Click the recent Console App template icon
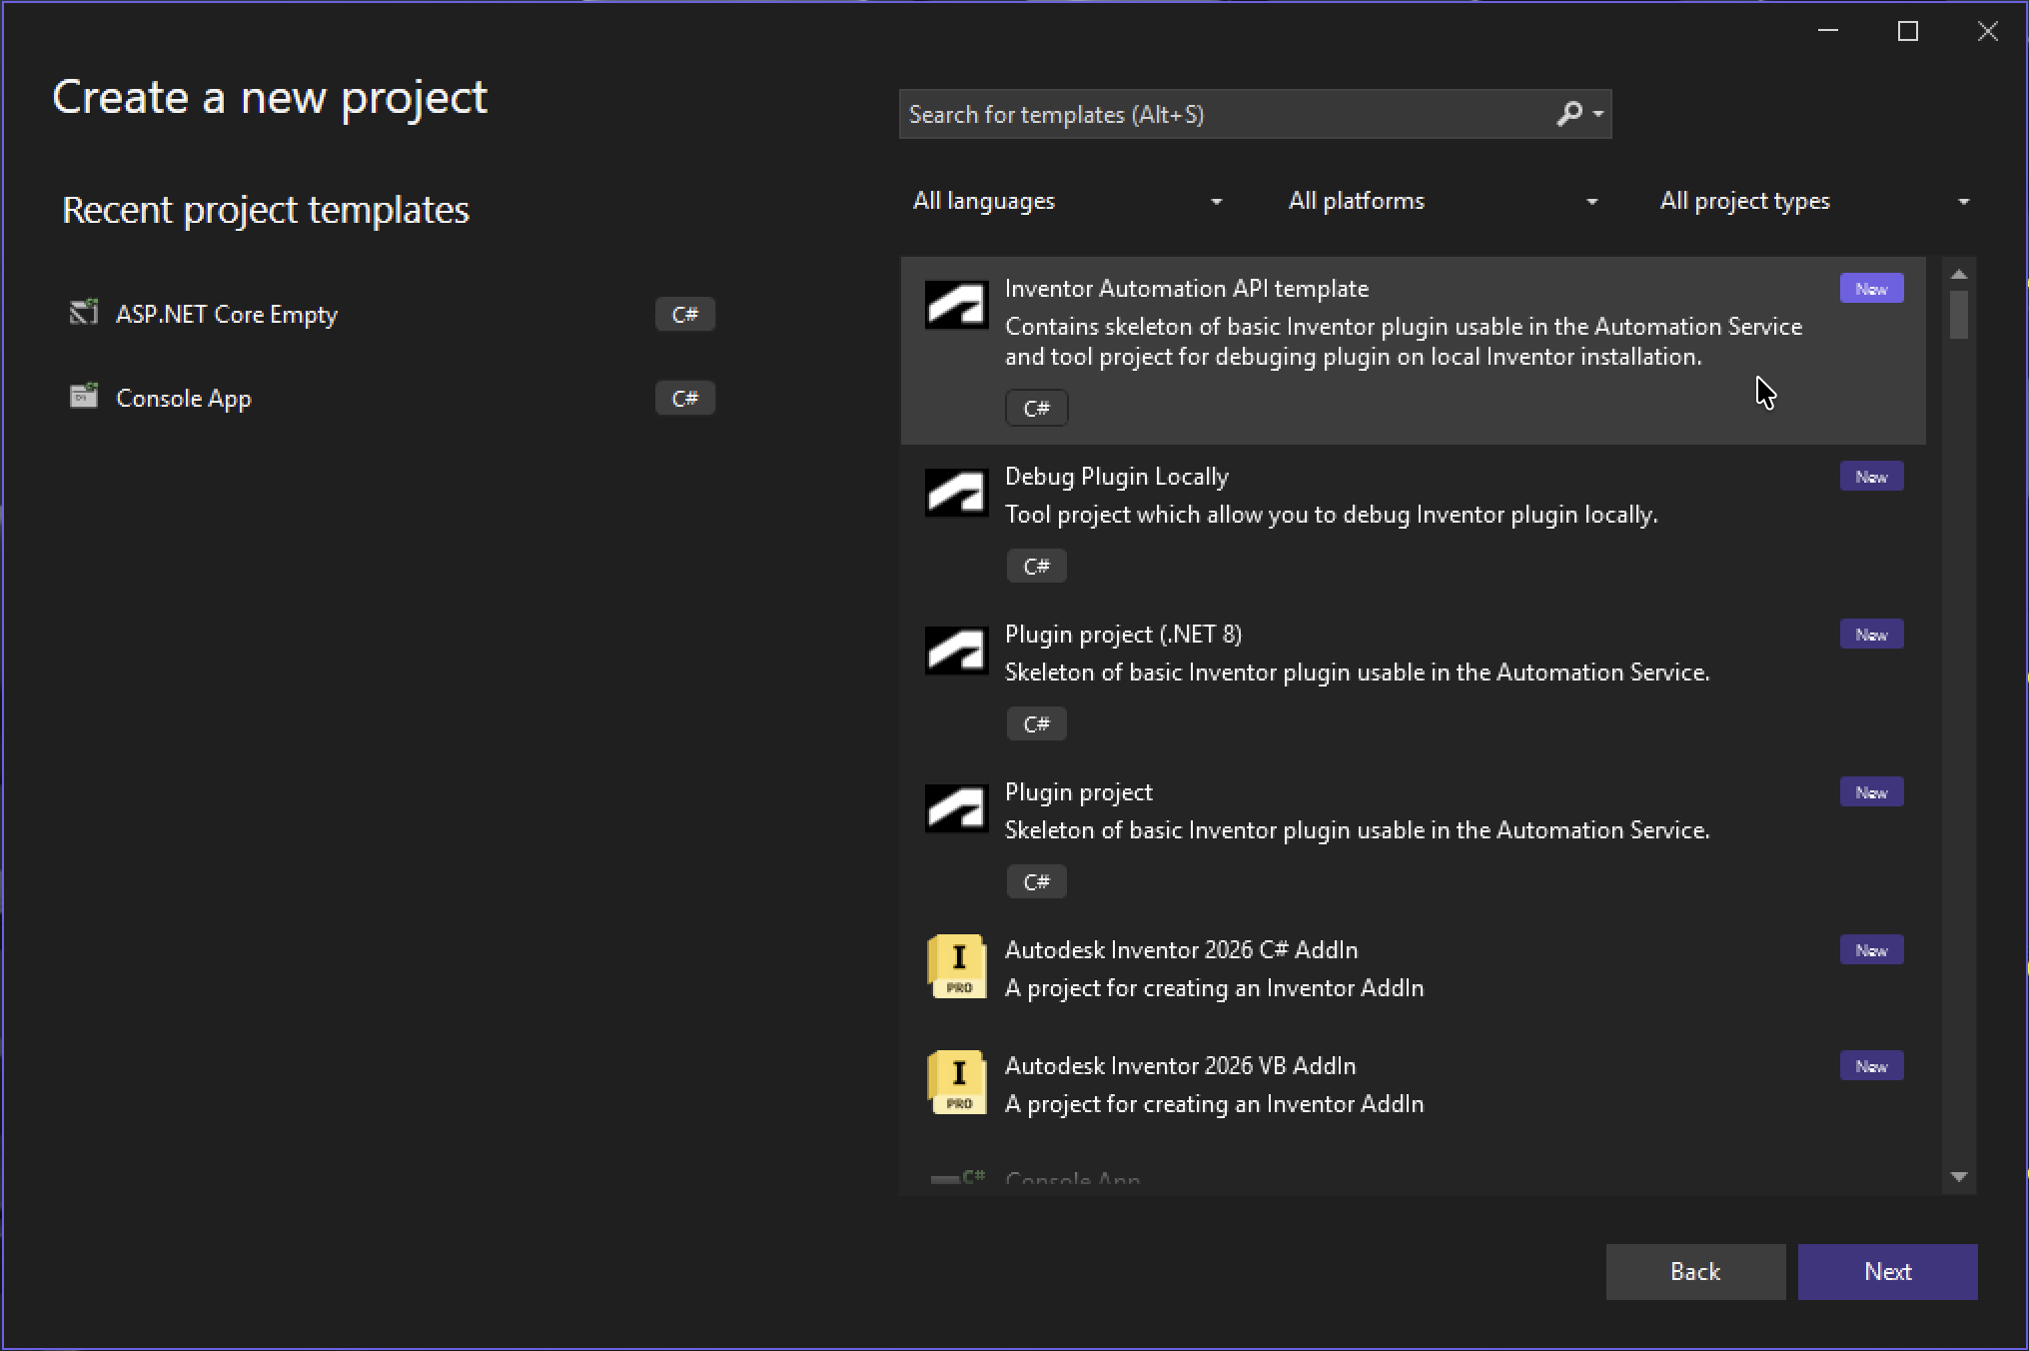The width and height of the screenshot is (2029, 1351). 84,397
